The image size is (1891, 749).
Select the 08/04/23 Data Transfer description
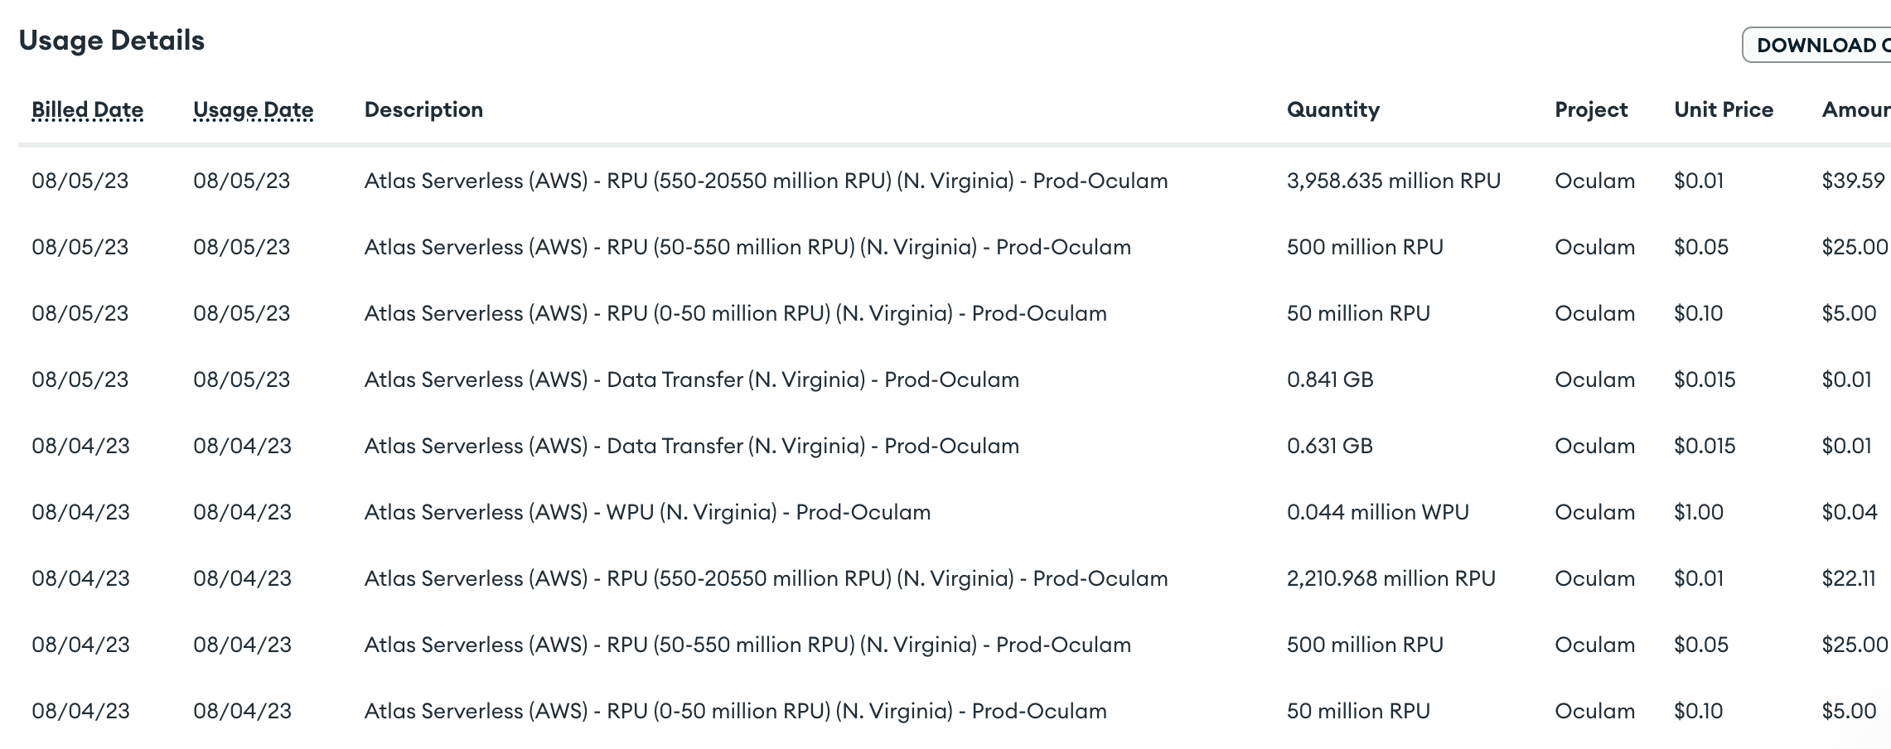click(x=691, y=446)
